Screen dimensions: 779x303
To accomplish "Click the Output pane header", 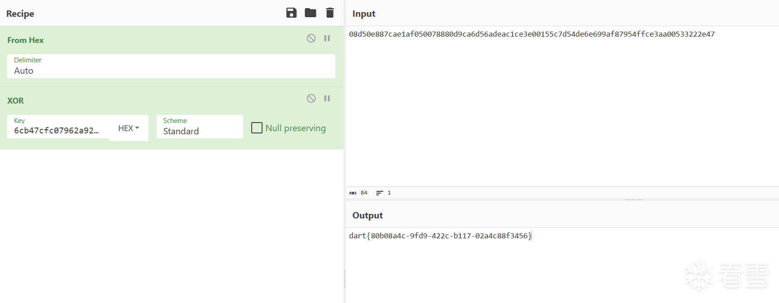I will coord(368,216).
